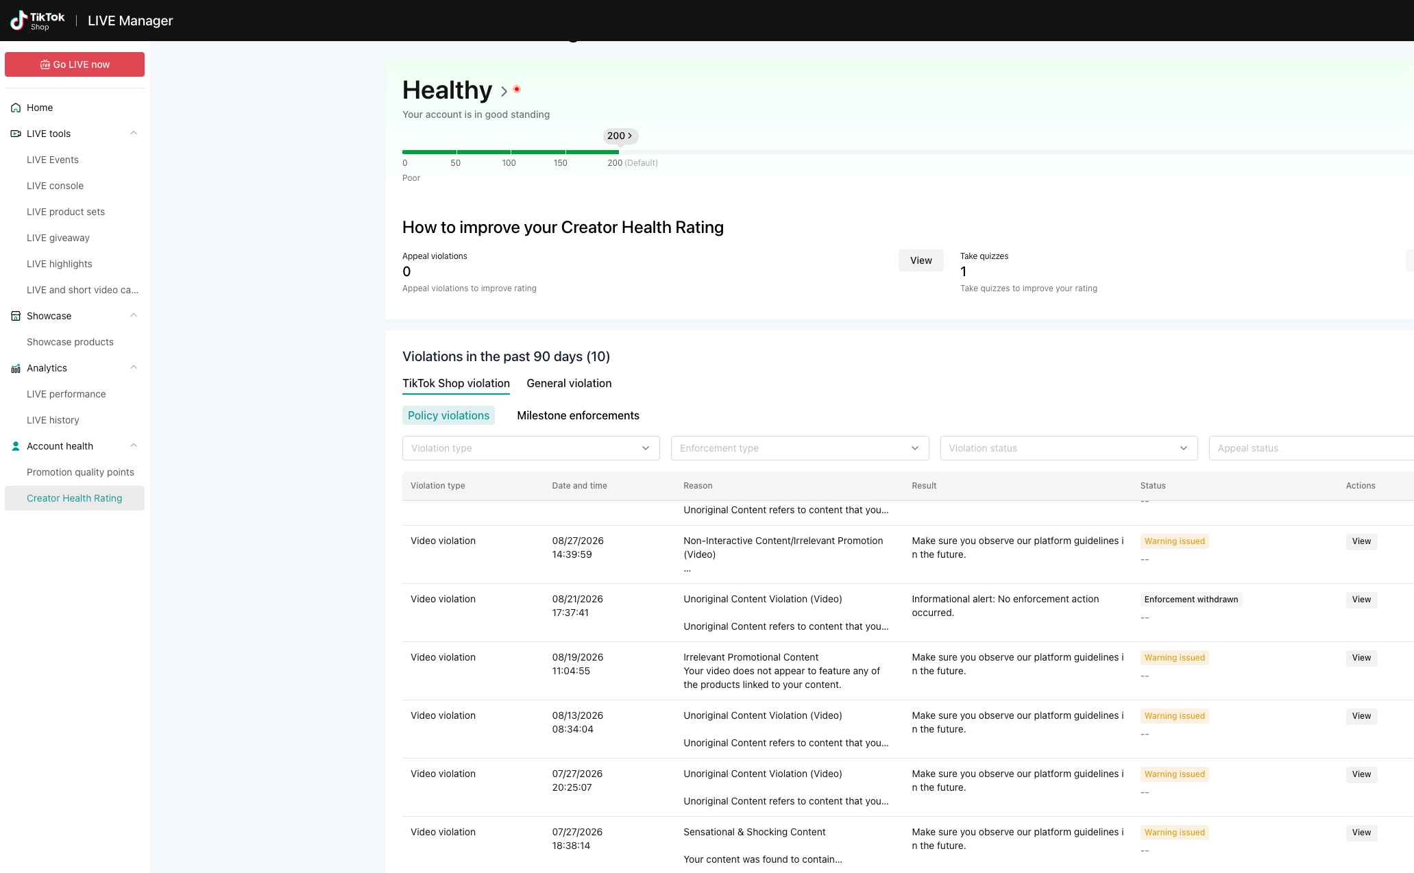Click the TikTok Shop logo
The image size is (1414, 873).
38,21
